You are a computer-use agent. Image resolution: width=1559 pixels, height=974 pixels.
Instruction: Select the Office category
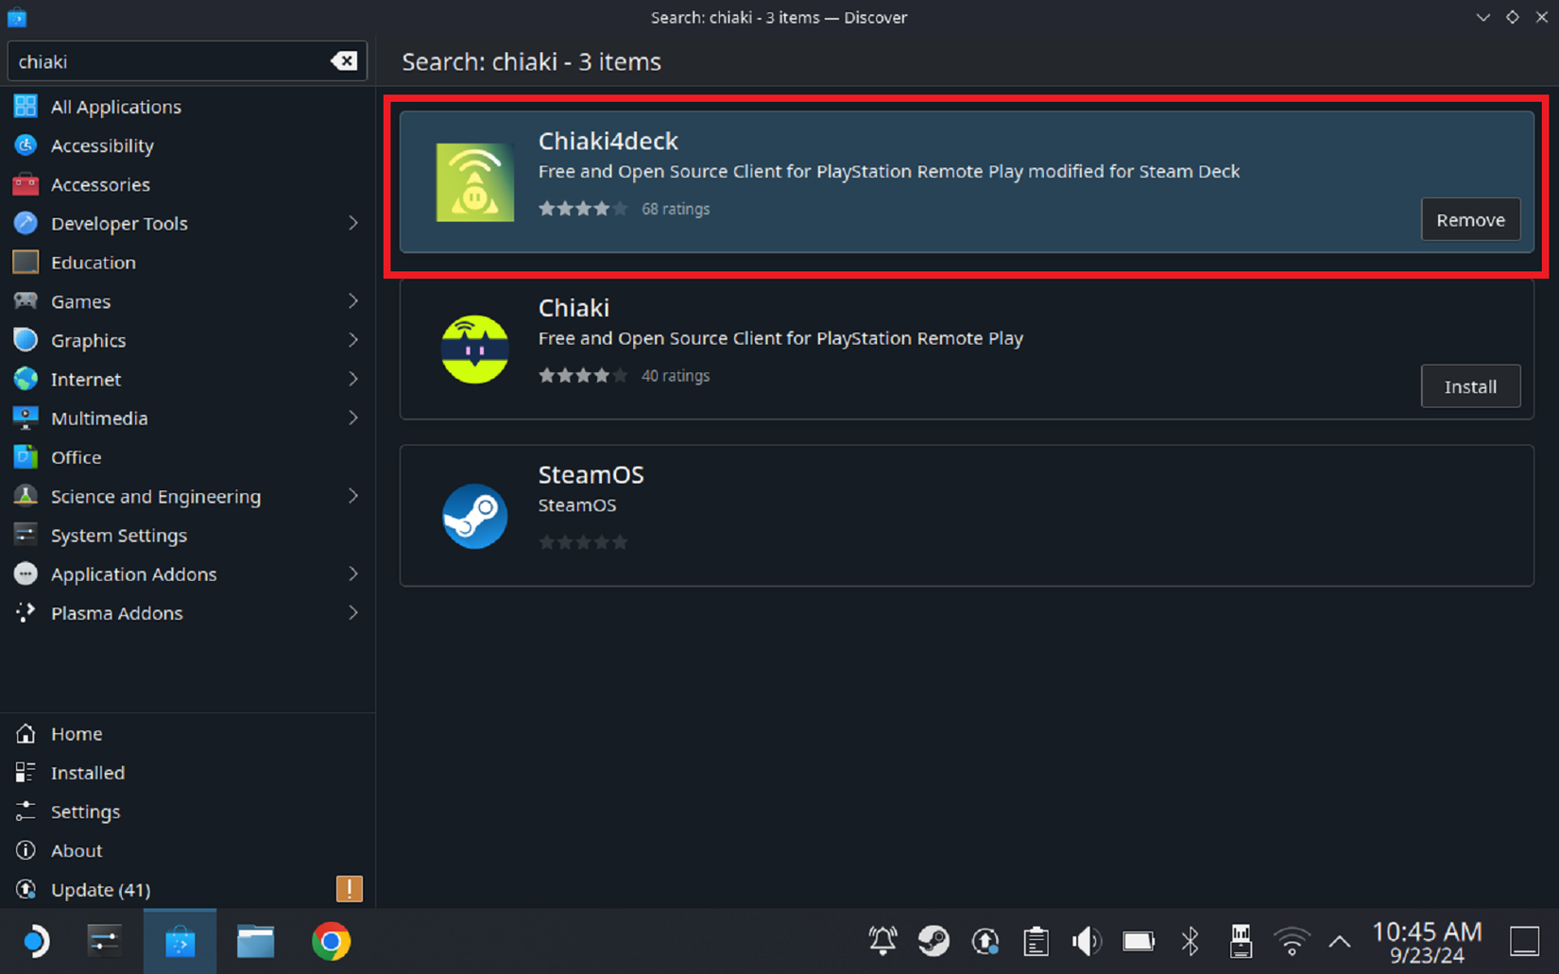(187, 457)
